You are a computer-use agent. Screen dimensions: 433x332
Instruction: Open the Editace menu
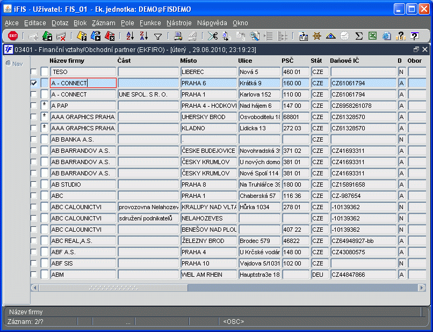(35, 23)
